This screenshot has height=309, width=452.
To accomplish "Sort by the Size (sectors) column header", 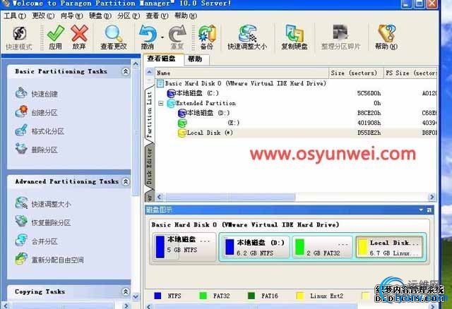I will 356,73.
